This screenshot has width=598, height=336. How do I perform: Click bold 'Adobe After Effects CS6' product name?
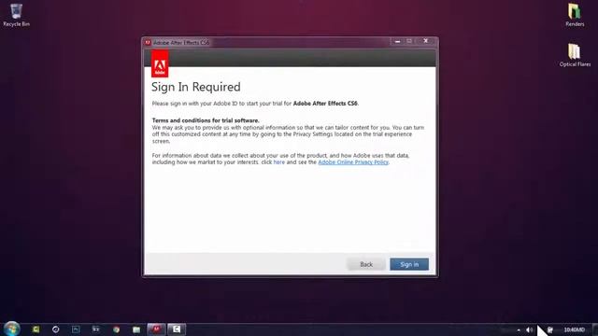325,104
